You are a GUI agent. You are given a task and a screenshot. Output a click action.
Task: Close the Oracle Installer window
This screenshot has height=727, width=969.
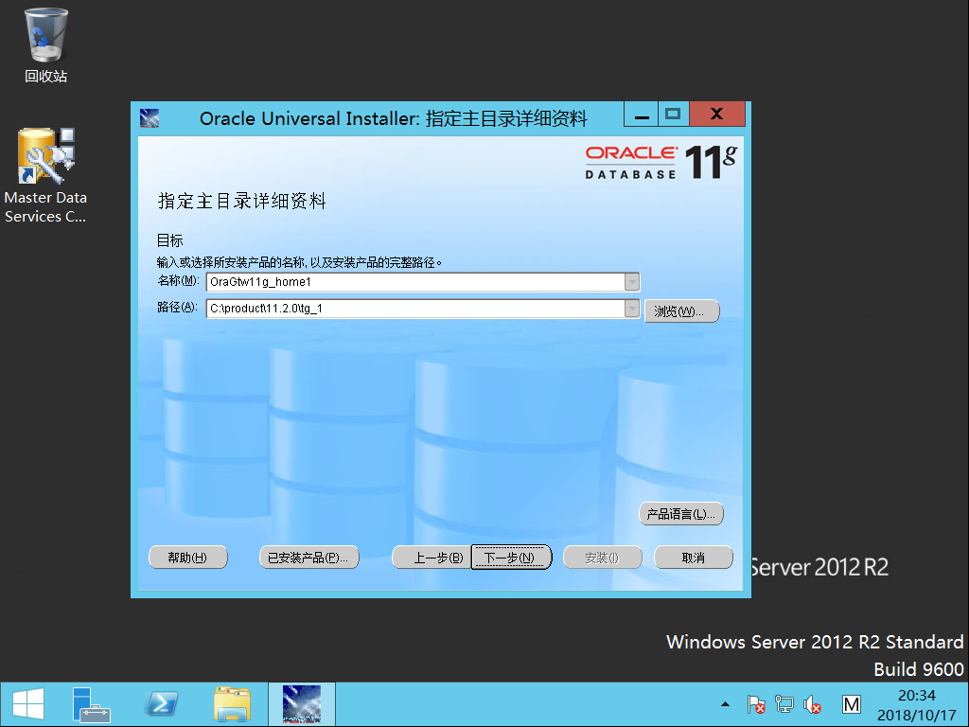[717, 114]
